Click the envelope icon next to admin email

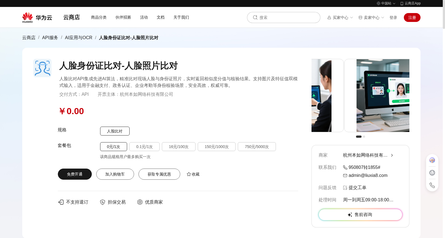pos(345,176)
